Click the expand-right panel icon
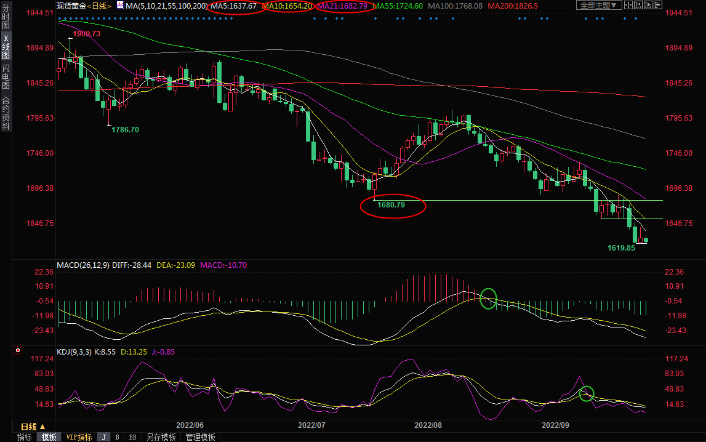The width and height of the screenshot is (706, 442). point(658,5)
